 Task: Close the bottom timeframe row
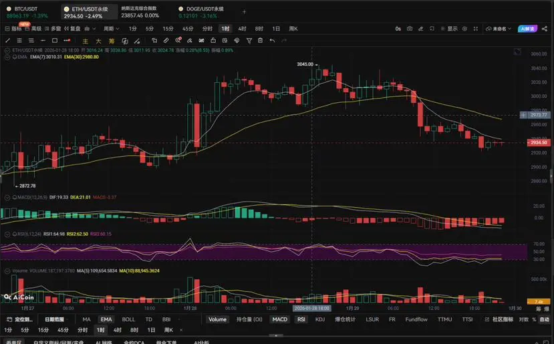pos(181,330)
